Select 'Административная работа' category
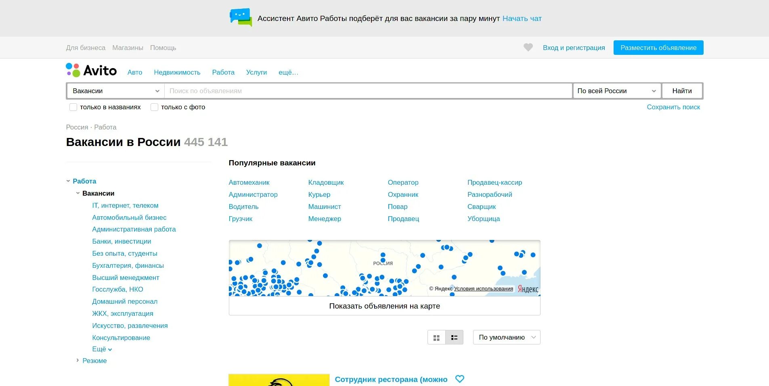 pyautogui.click(x=134, y=230)
